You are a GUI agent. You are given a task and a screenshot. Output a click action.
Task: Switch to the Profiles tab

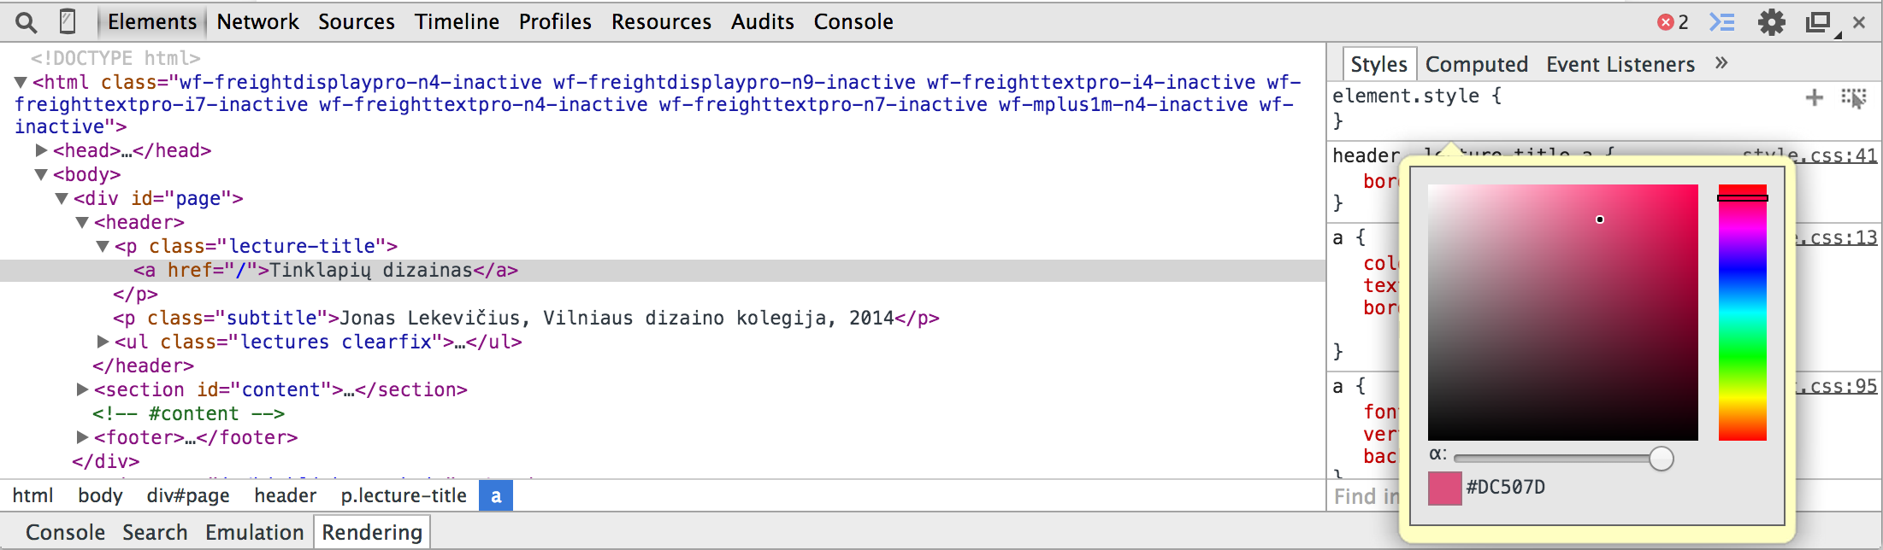pyautogui.click(x=555, y=22)
